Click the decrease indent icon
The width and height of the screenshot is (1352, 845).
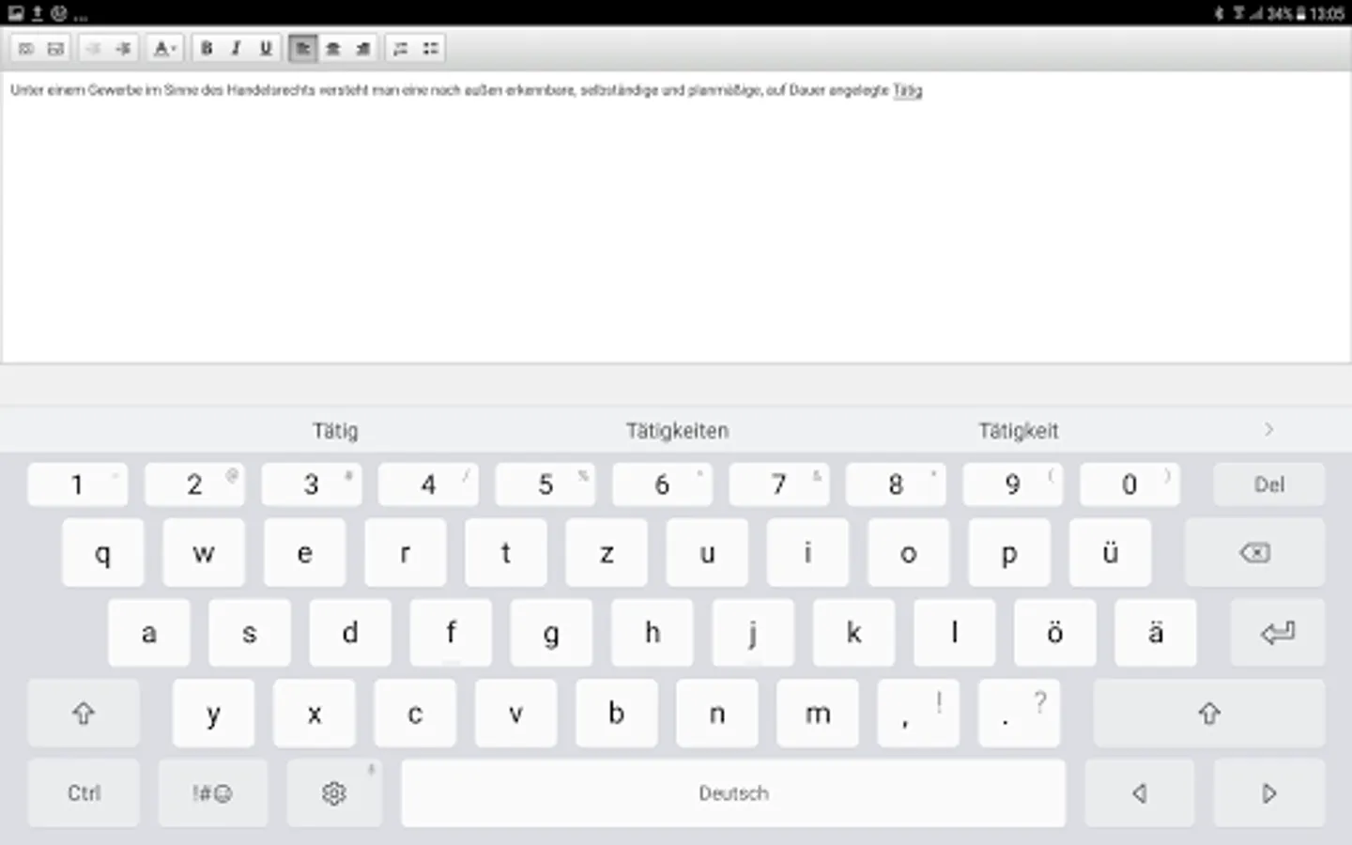[x=93, y=49]
